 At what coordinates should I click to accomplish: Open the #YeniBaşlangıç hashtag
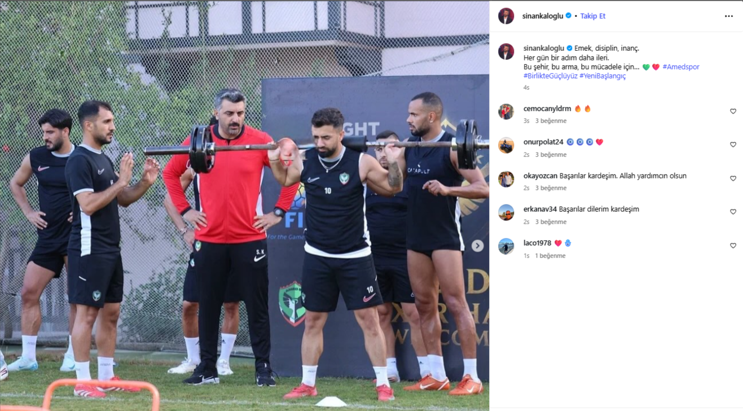click(x=603, y=76)
